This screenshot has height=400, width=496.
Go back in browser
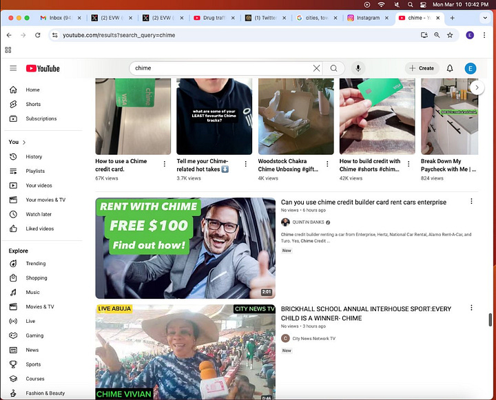(x=9, y=35)
